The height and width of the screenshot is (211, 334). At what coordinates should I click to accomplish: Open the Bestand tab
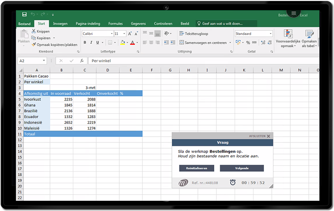25,23
